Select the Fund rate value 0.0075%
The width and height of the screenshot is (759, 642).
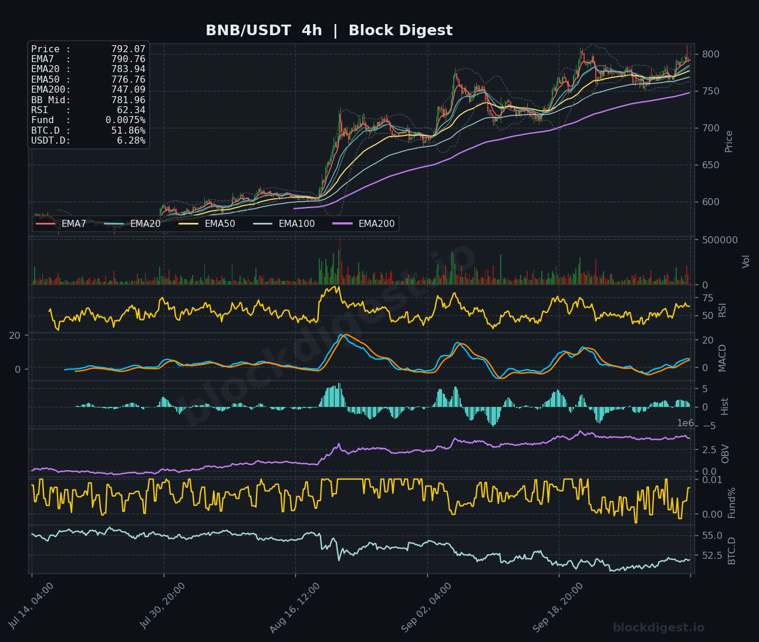coord(126,120)
